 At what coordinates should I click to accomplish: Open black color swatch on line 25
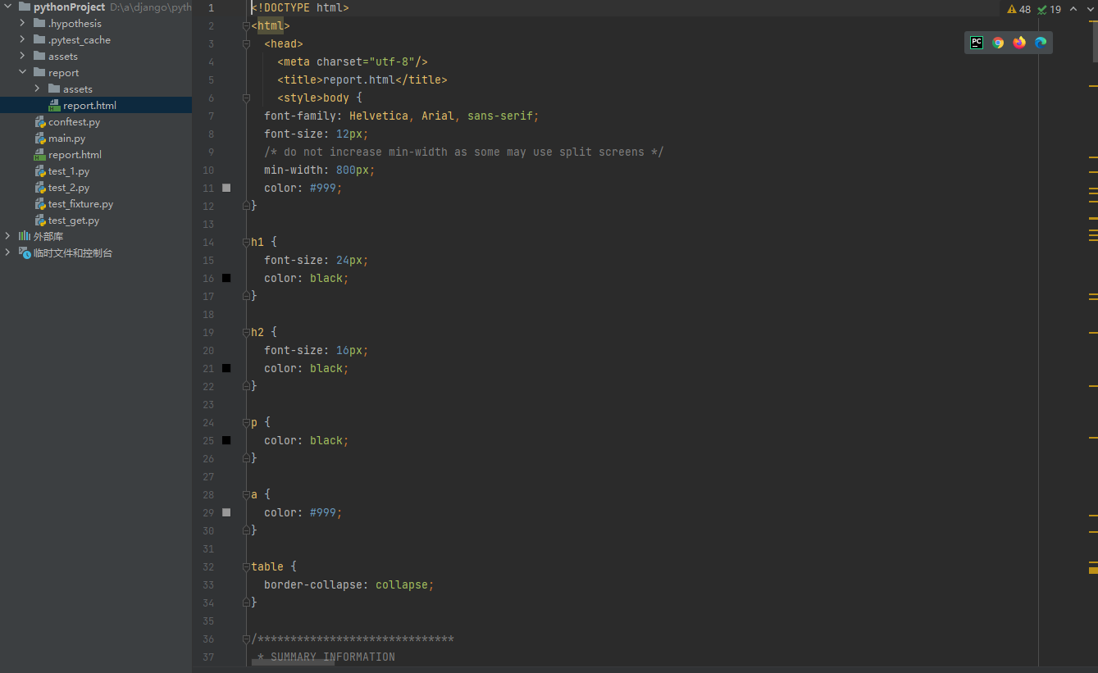tap(226, 440)
